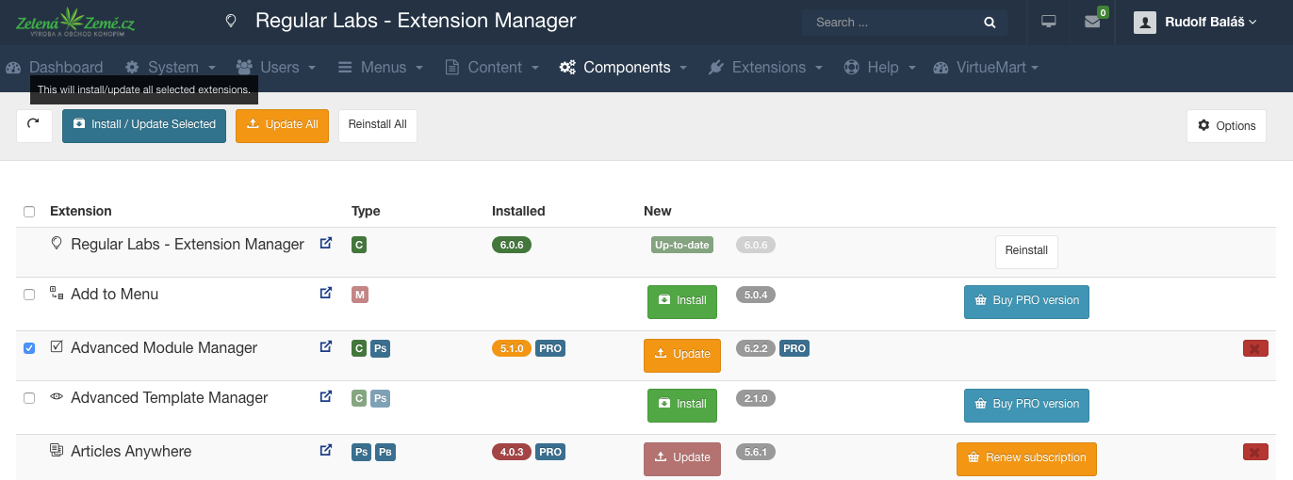Open external link for Add to Menu
This screenshot has width=1293, height=480.
tap(326, 294)
